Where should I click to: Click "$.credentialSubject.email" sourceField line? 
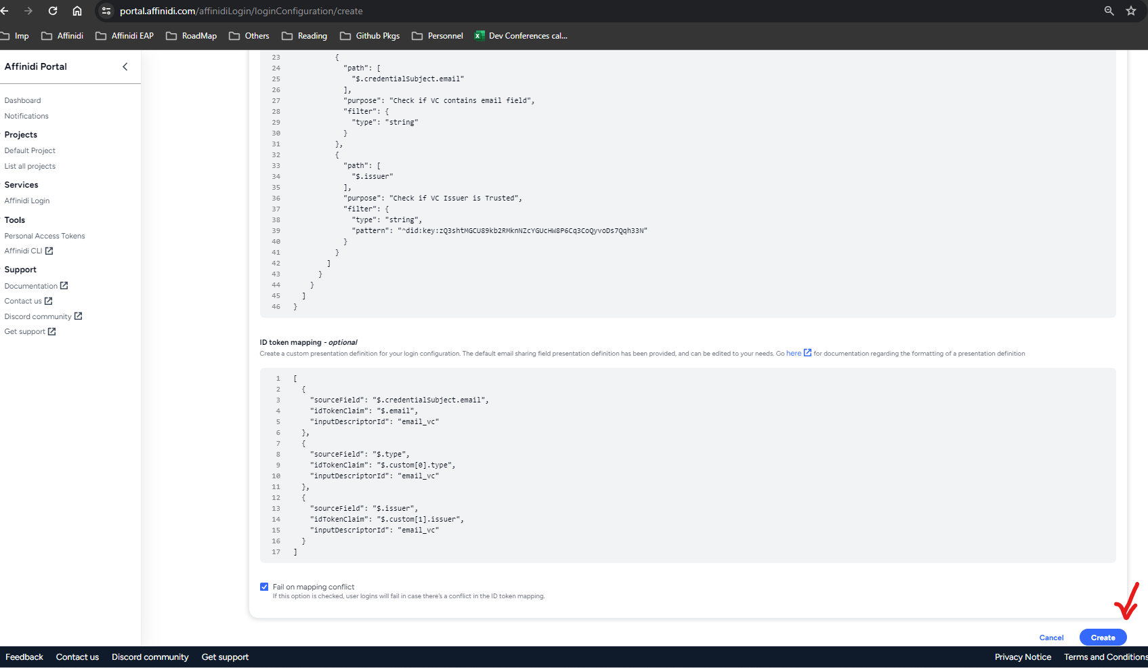pyautogui.click(x=399, y=400)
